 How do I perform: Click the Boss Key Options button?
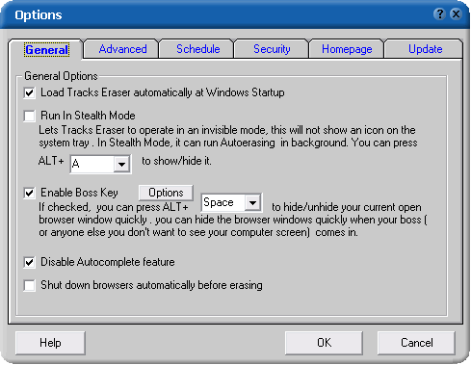tap(166, 193)
